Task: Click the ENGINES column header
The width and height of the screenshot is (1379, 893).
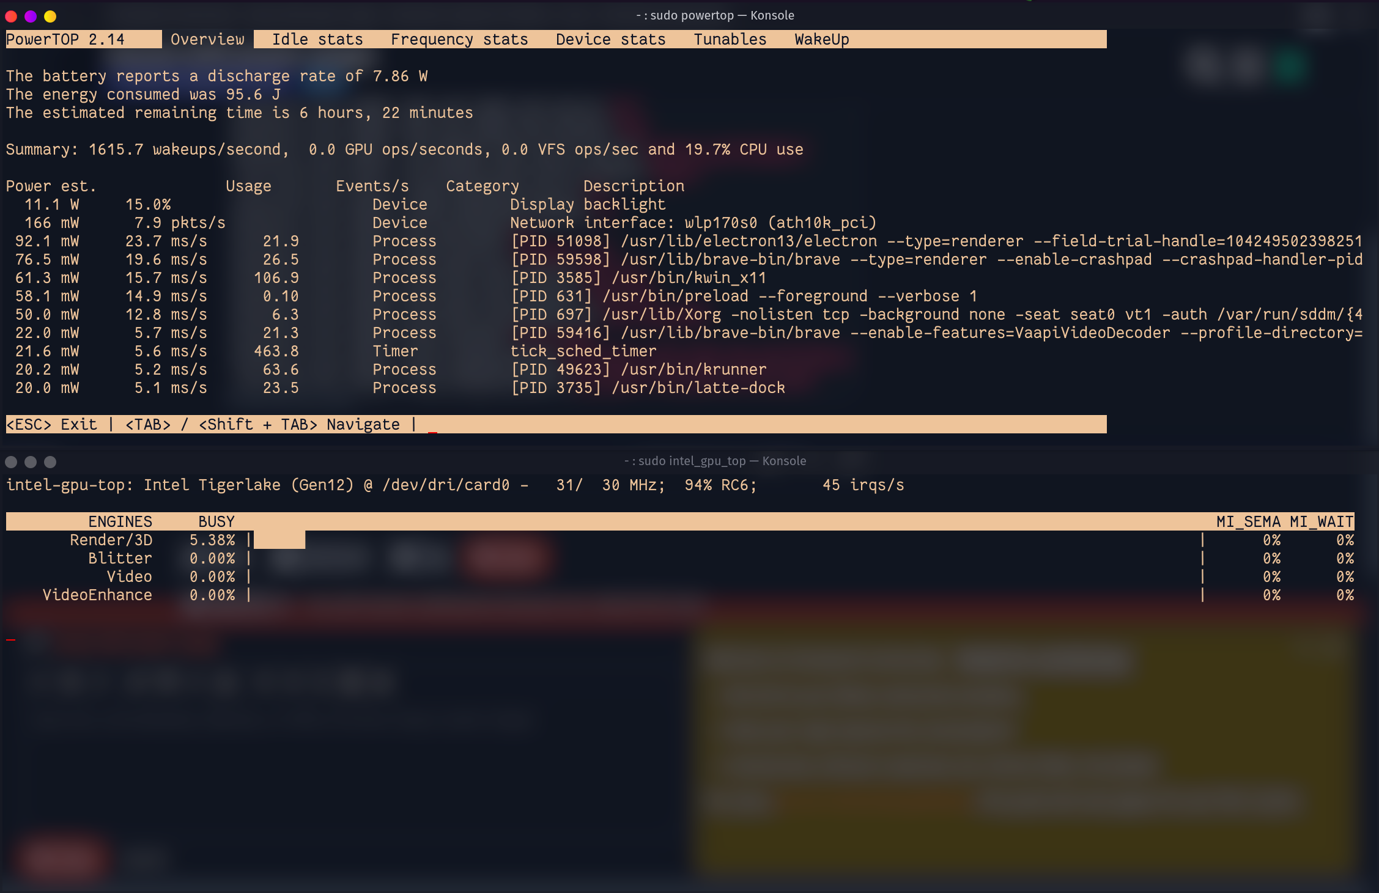Action: [x=120, y=522]
